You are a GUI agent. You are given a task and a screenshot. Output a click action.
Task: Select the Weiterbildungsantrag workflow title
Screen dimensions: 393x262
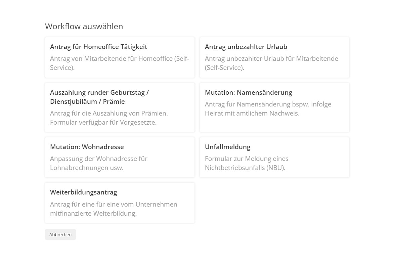click(x=83, y=192)
